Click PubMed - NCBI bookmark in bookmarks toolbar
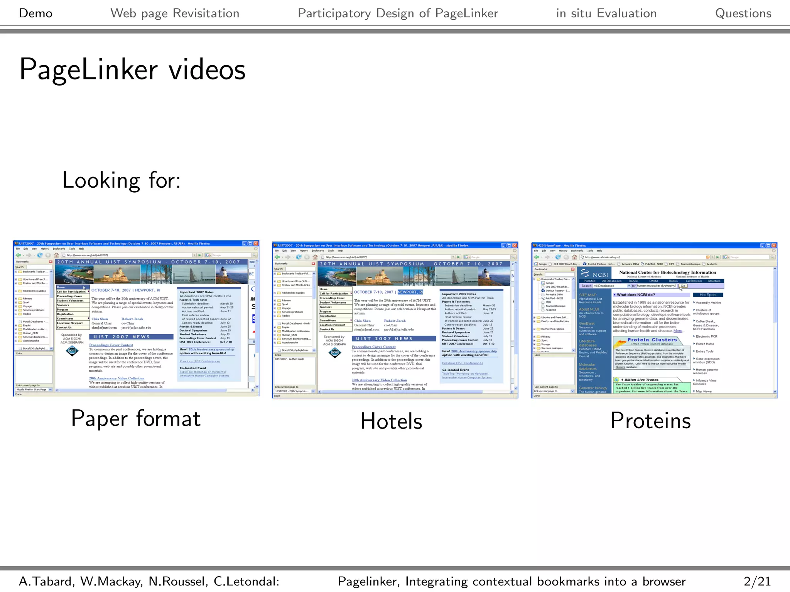 pyautogui.click(x=653, y=264)
